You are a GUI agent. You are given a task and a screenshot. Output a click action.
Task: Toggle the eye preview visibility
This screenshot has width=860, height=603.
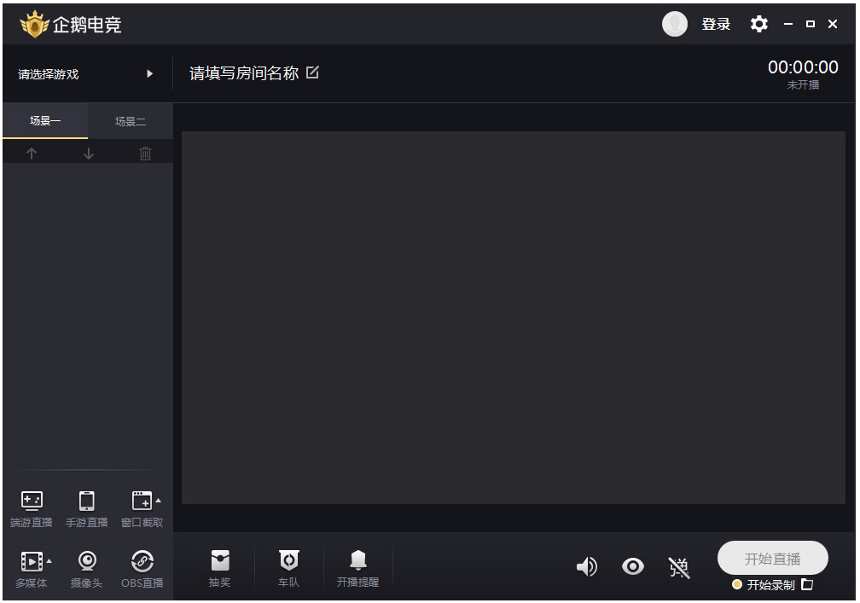[x=633, y=566]
